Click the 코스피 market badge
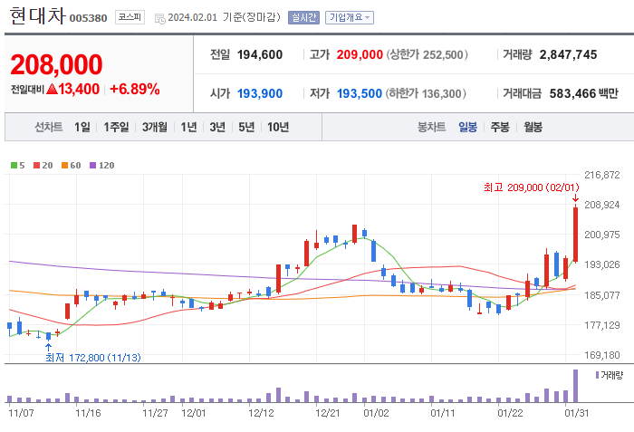The height and width of the screenshot is (432, 634). pos(130,17)
